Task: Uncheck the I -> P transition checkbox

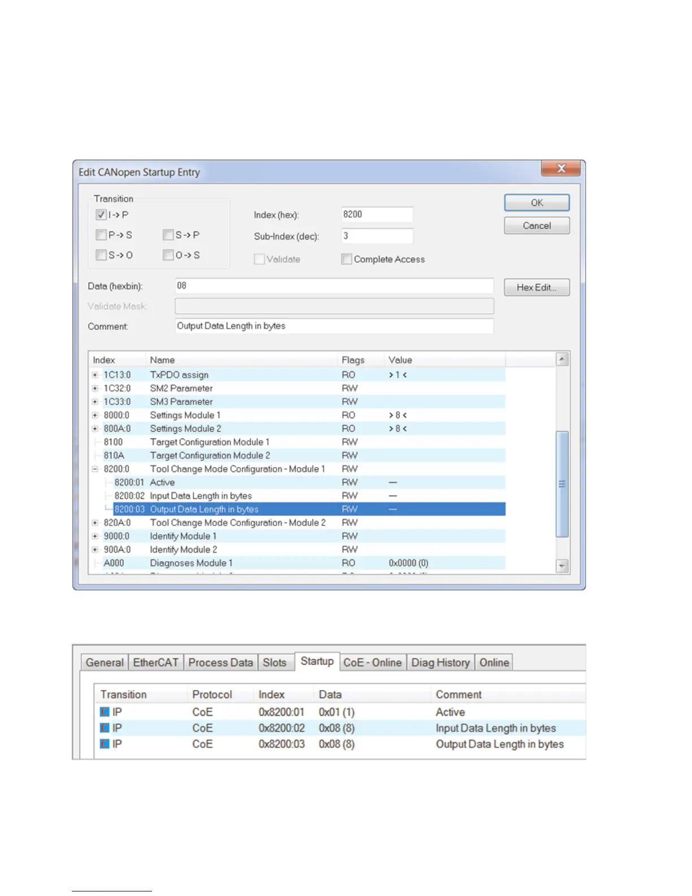Action: coord(101,215)
